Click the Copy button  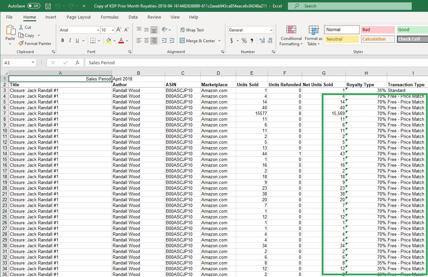26,36
